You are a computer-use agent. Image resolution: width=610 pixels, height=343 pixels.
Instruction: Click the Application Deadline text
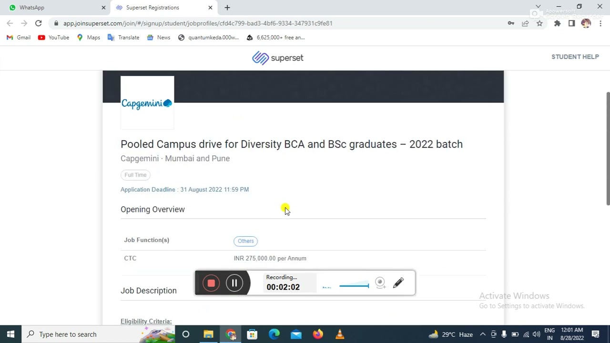pos(184,190)
